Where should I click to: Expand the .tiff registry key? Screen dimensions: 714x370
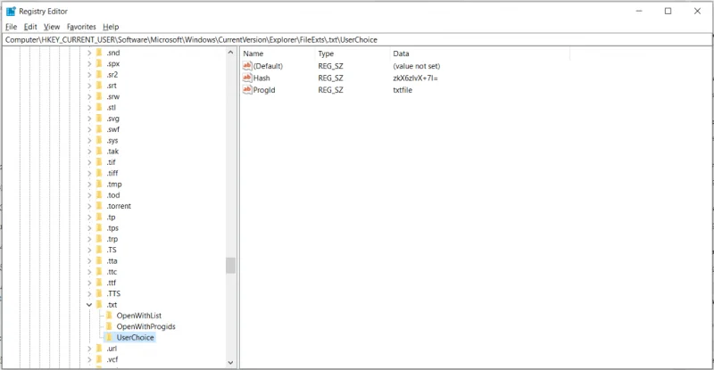[89, 173]
